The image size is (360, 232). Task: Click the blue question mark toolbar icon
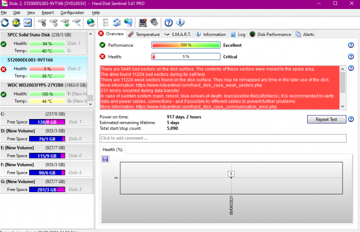[168, 22]
